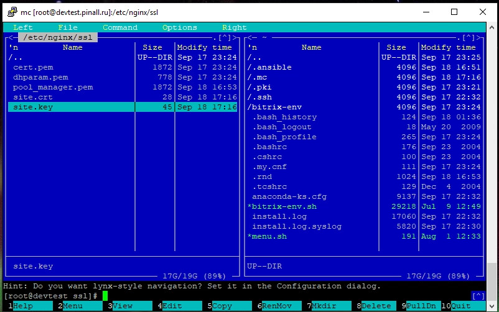The height and width of the screenshot is (312, 499).
Task: Select the bitrix-env directory in right panel
Action: tap(274, 107)
